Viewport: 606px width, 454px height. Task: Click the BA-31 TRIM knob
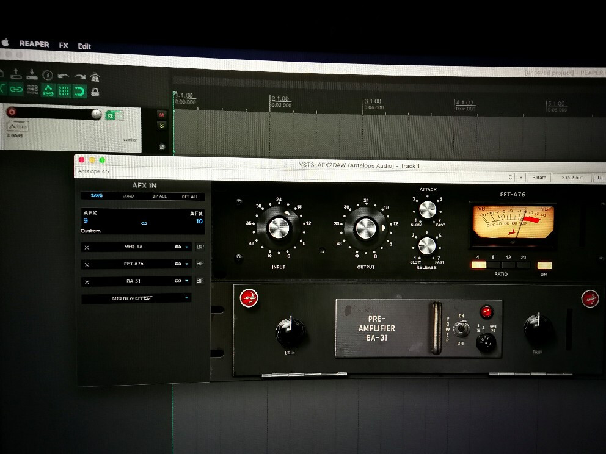point(538,329)
